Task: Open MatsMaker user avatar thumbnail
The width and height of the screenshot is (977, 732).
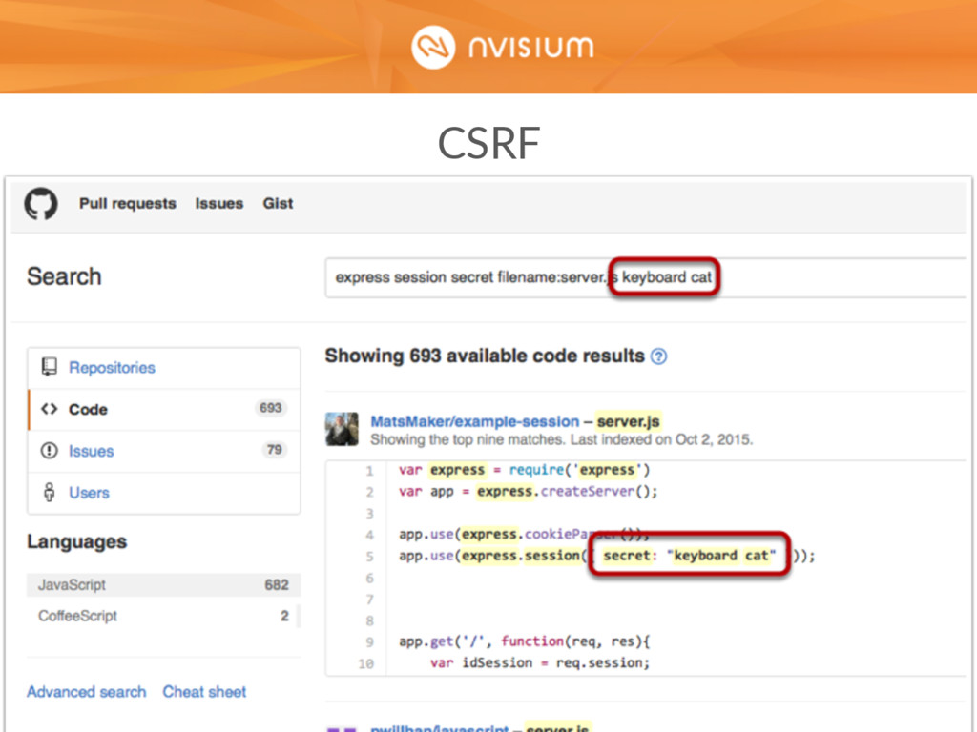Action: (x=343, y=429)
